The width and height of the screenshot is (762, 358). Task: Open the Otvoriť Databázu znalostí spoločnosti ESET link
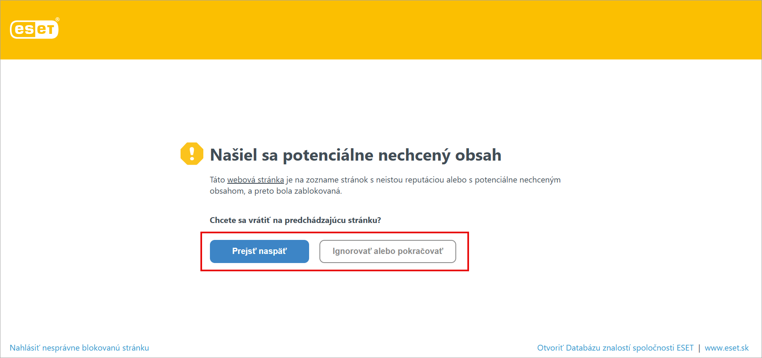pyautogui.click(x=615, y=348)
